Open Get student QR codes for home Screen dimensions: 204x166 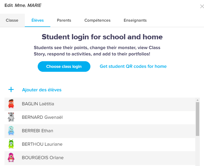pos(133,67)
